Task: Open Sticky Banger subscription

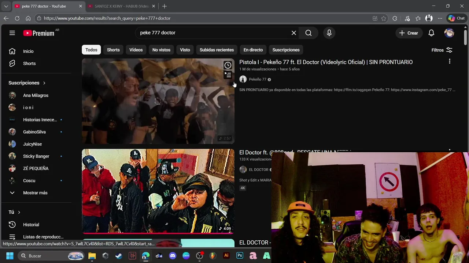Action: (37, 156)
